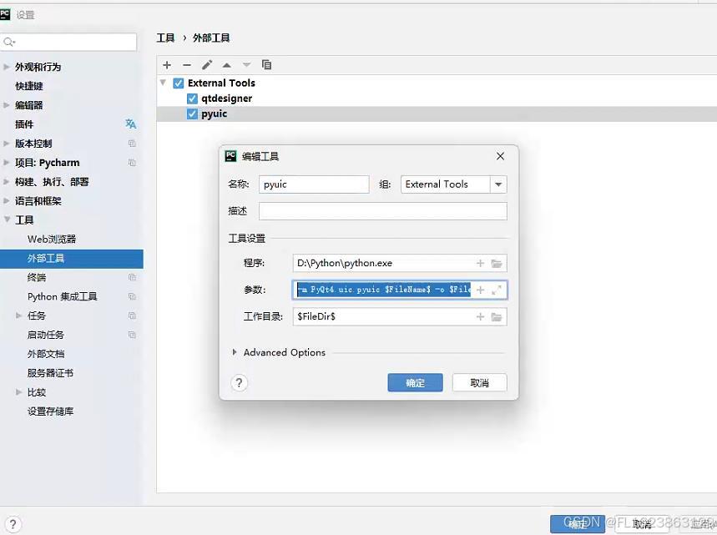The height and width of the screenshot is (535, 717).
Task: Click the project-level icon beside 项目: Pycharm
Action: pos(132,163)
